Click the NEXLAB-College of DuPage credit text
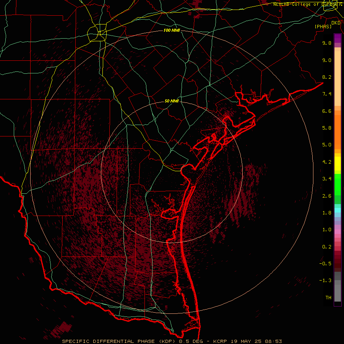This screenshot has width=344, height=344. (307, 4)
